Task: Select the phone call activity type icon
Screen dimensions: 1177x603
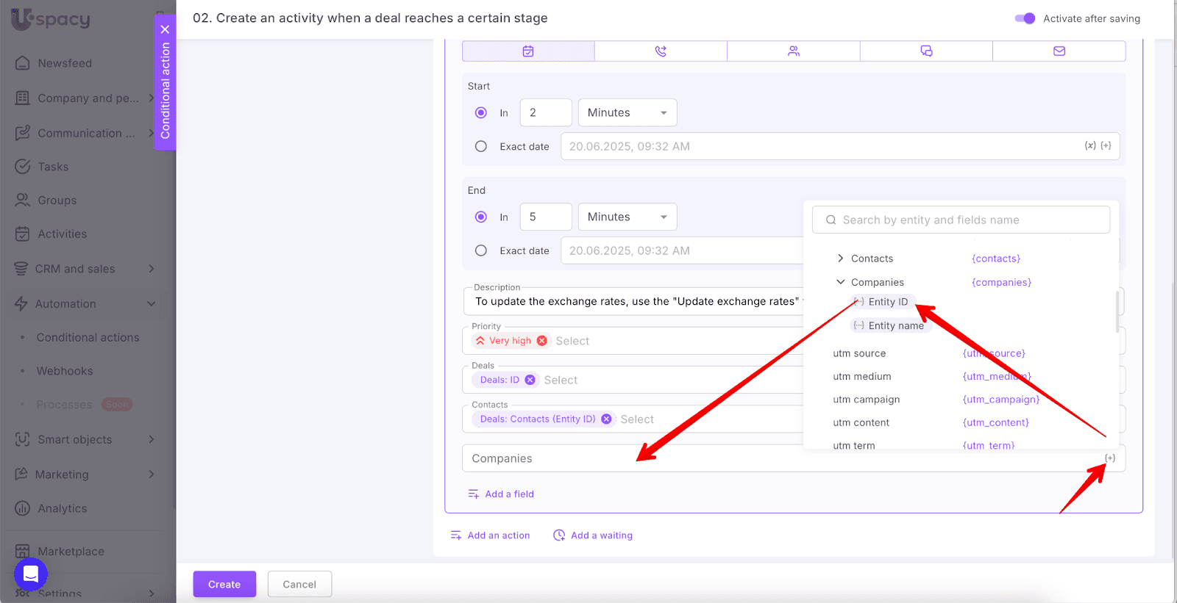Action: point(661,51)
